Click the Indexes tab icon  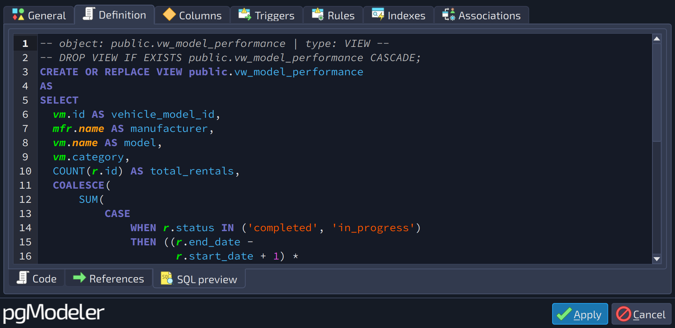click(378, 15)
